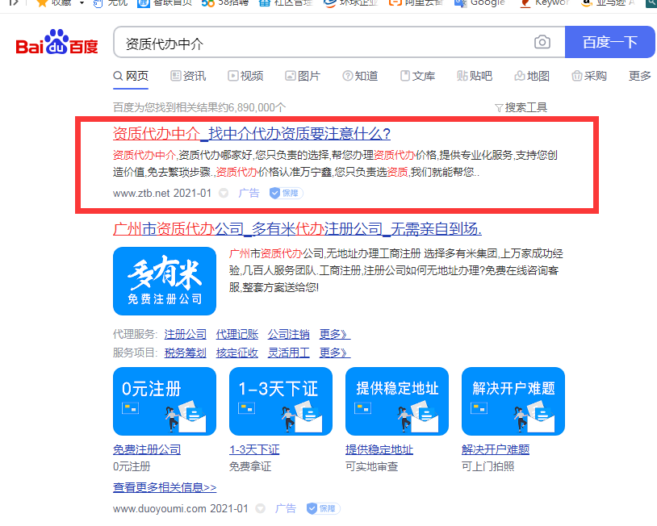The image size is (657, 526).
Task: Open the 文库 search section
Action: point(418,75)
